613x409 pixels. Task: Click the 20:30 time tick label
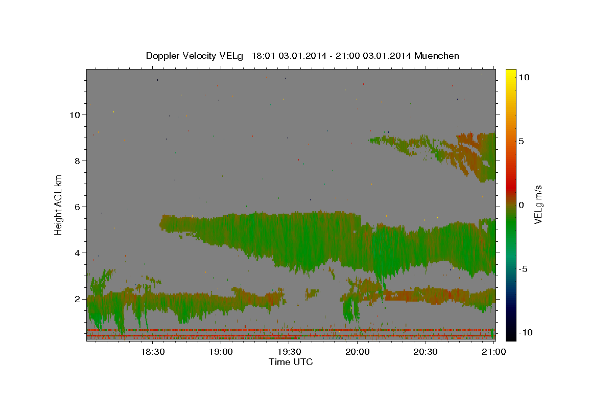tap(426, 352)
